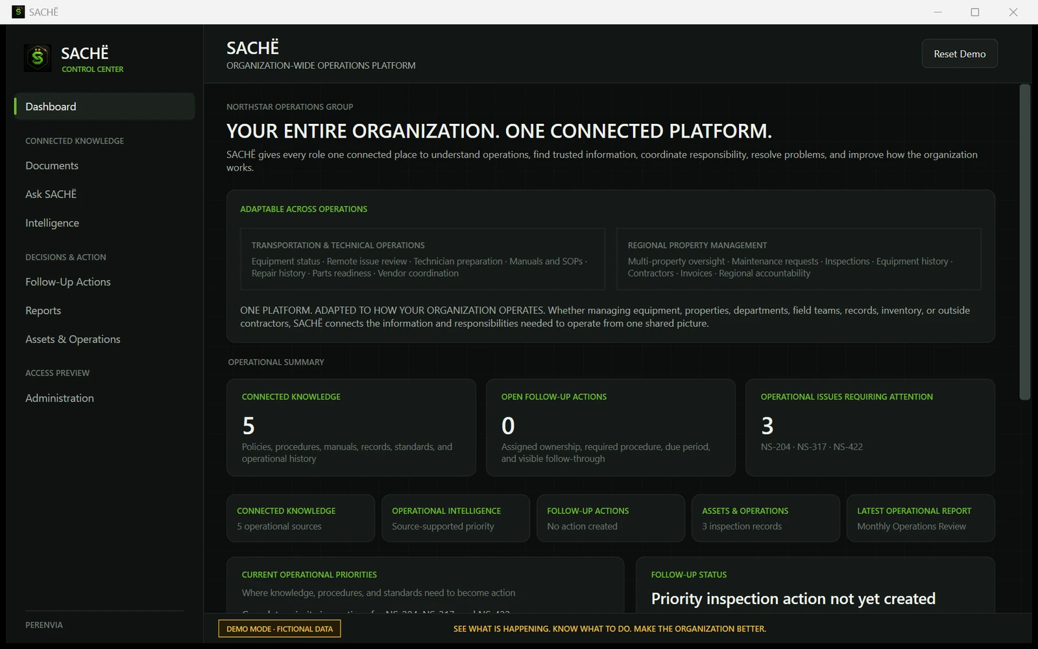Click the '5 operational sources' tile
1038x649 pixels.
[300, 518]
